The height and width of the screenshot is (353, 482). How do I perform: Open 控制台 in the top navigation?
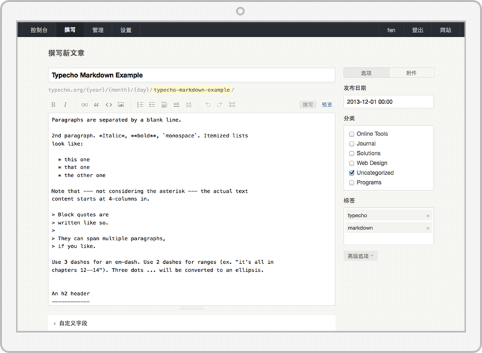(x=39, y=30)
